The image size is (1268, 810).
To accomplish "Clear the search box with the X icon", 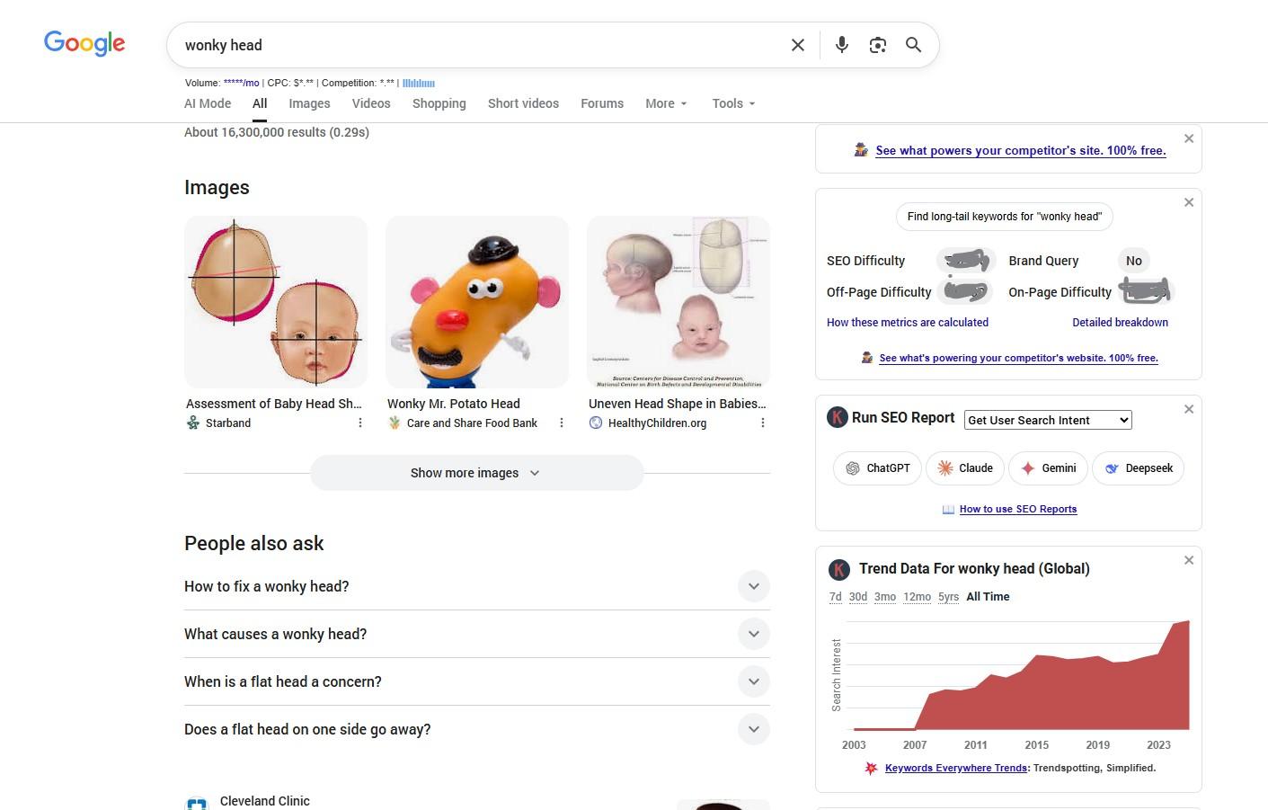I will [797, 45].
